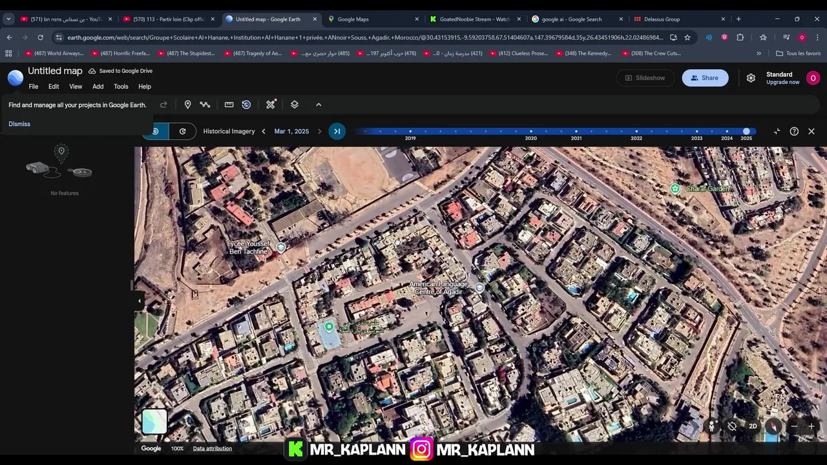Start the Slideshow
Viewport: 827px width, 465px height.
(x=644, y=78)
